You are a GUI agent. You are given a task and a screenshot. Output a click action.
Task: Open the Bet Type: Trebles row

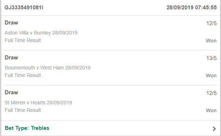point(111,128)
